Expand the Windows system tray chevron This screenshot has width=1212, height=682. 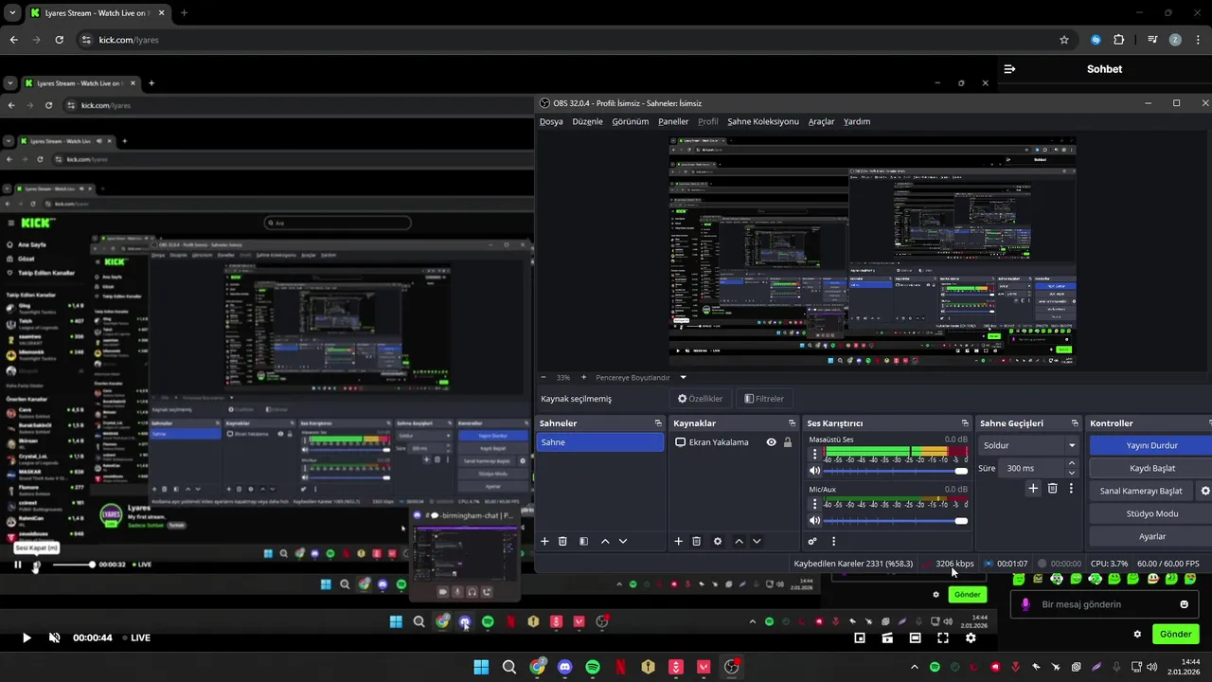(914, 667)
